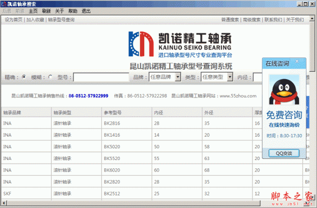
Task: Click the 设为首页 link
Action: (14, 20)
